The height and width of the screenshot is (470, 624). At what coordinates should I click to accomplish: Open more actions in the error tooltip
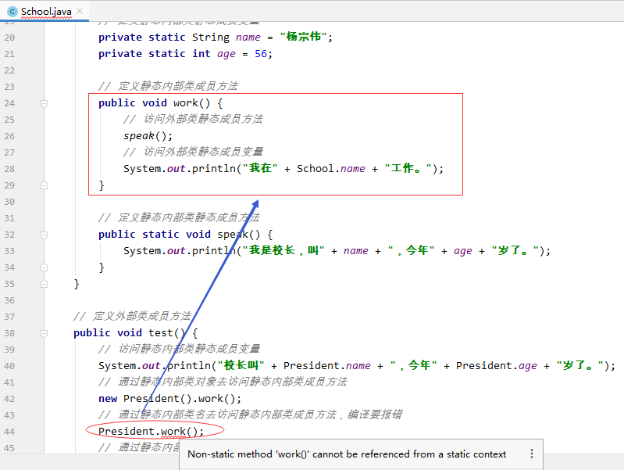[532, 454]
